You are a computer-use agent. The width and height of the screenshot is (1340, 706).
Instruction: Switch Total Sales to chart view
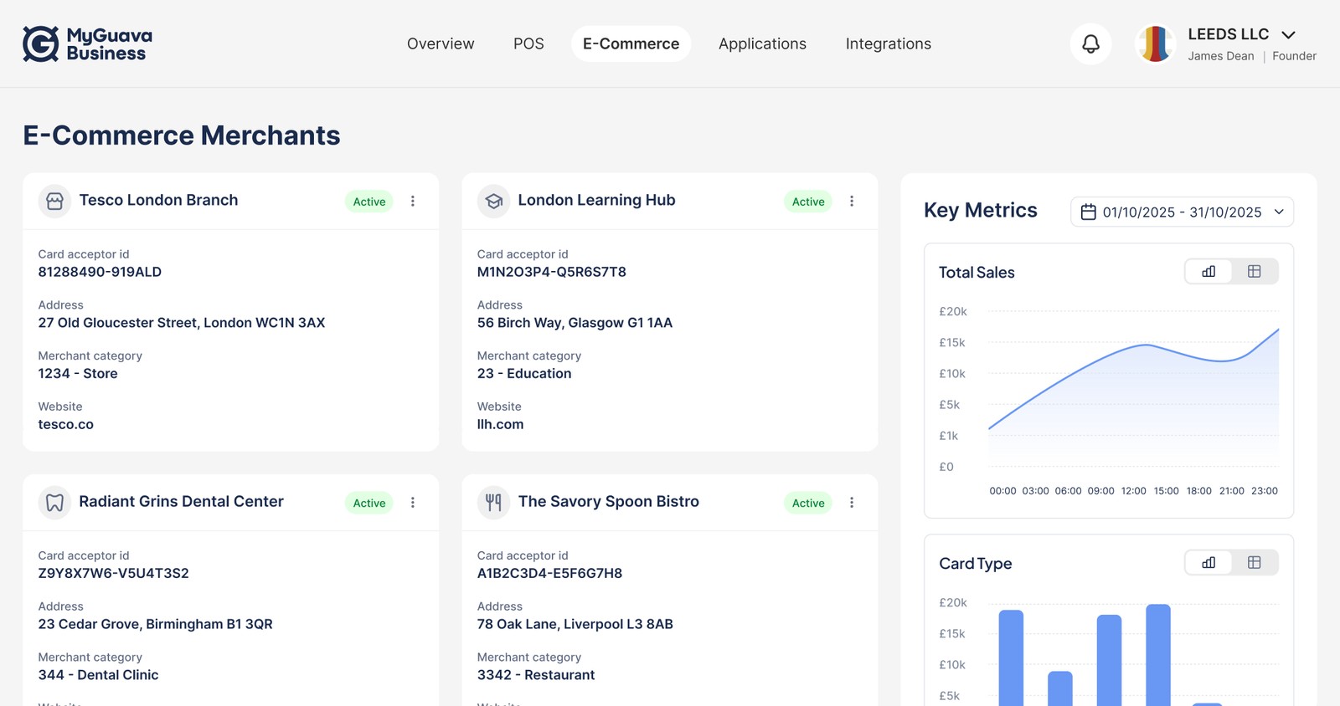pyautogui.click(x=1209, y=271)
